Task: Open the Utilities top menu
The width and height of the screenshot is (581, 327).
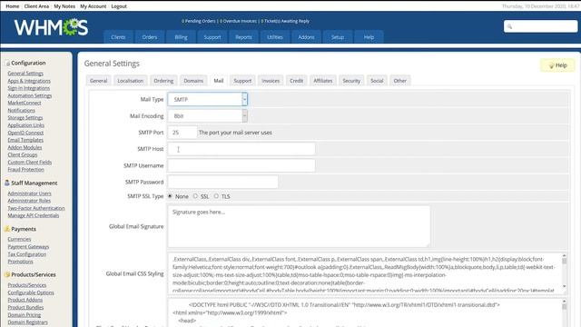Action: coord(275,37)
